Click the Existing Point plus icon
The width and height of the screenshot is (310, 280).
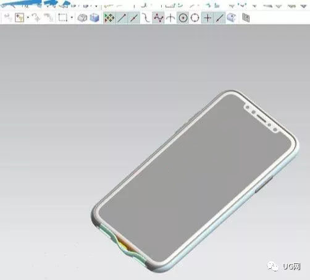(207, 18)
